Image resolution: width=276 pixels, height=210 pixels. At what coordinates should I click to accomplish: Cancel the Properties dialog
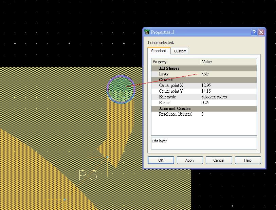(219, 160)
